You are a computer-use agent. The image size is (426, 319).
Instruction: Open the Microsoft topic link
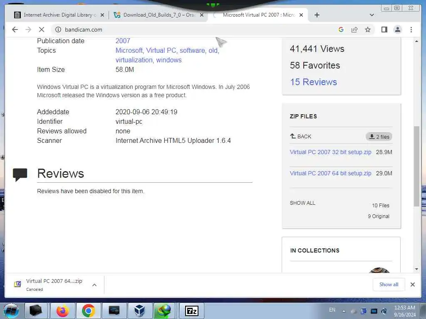coord(129,50)
